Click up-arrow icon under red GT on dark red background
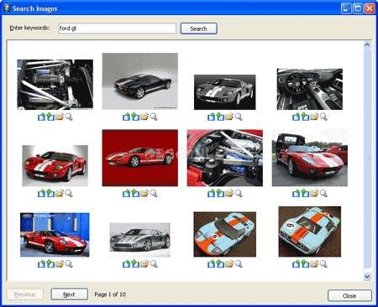This screenshot has width=378, height=307. coord(127,193)
